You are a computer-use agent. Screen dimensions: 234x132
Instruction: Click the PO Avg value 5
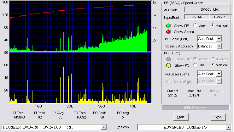[x=123, y=117]
